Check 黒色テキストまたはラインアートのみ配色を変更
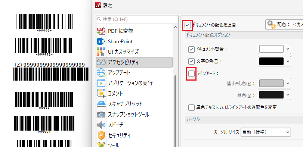Viewport: 303px width, 147px height. [191, 107]
